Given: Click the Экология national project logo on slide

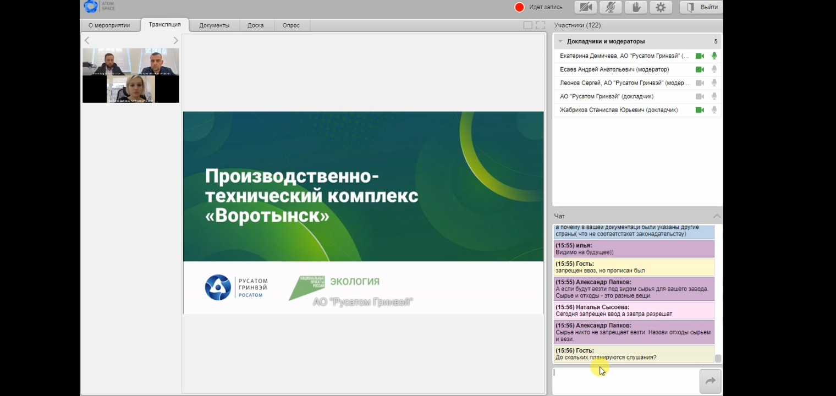Looking at the screenshot, I should pyautogui.click(x=334, y=288).
